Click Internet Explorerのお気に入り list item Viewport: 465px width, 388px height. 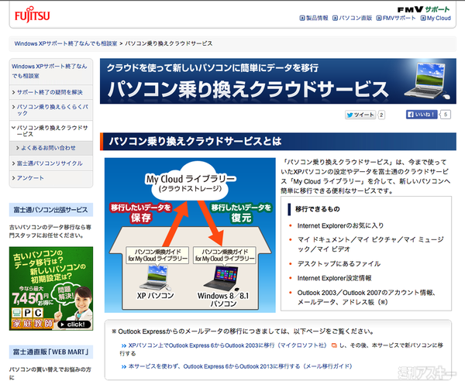[x=340, y=226]
